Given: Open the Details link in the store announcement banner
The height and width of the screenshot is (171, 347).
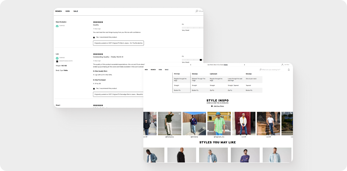Looking at the screenshot, I should [x=226, y=65].
